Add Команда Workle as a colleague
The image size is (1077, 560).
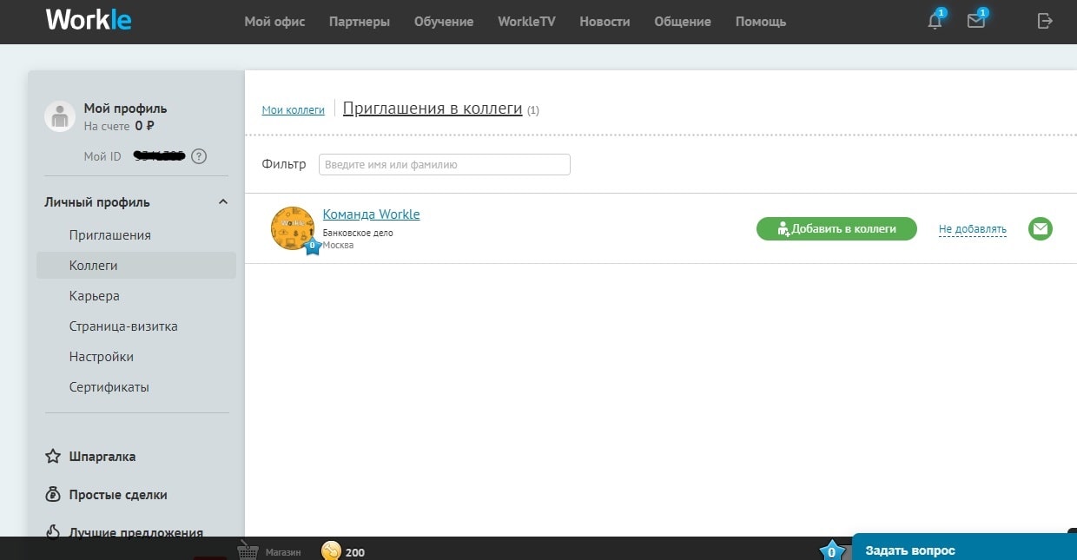click(x=836, y=228)
